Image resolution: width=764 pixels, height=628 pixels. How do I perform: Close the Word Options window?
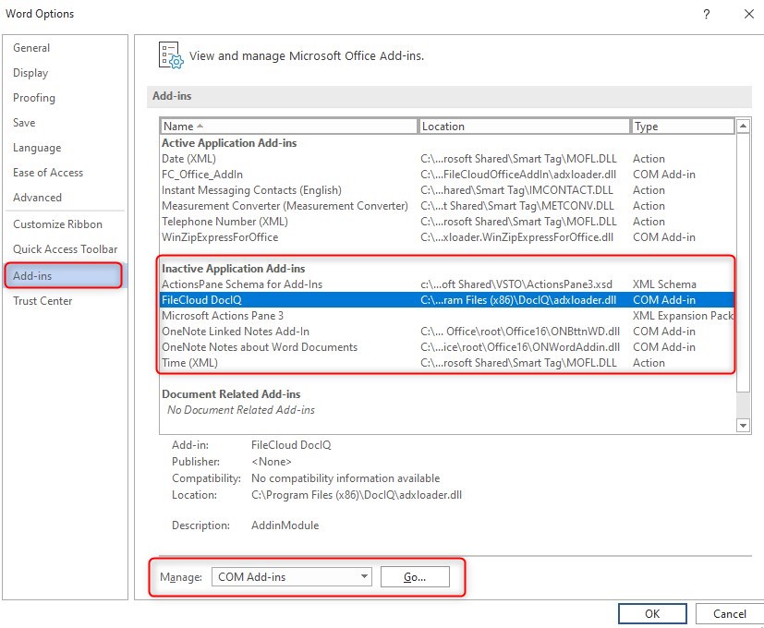click(748, 14)
